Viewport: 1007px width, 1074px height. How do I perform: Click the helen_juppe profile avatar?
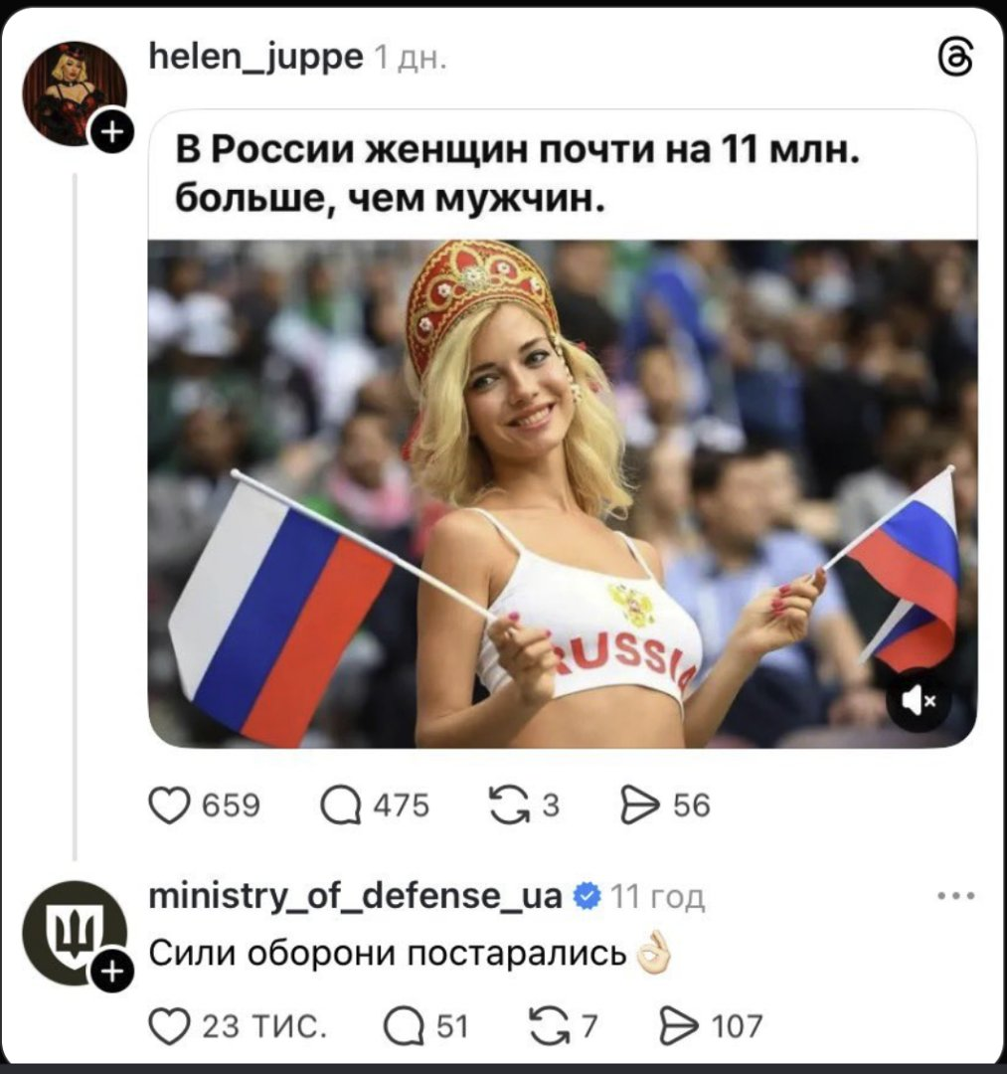[x=74, y=92]
